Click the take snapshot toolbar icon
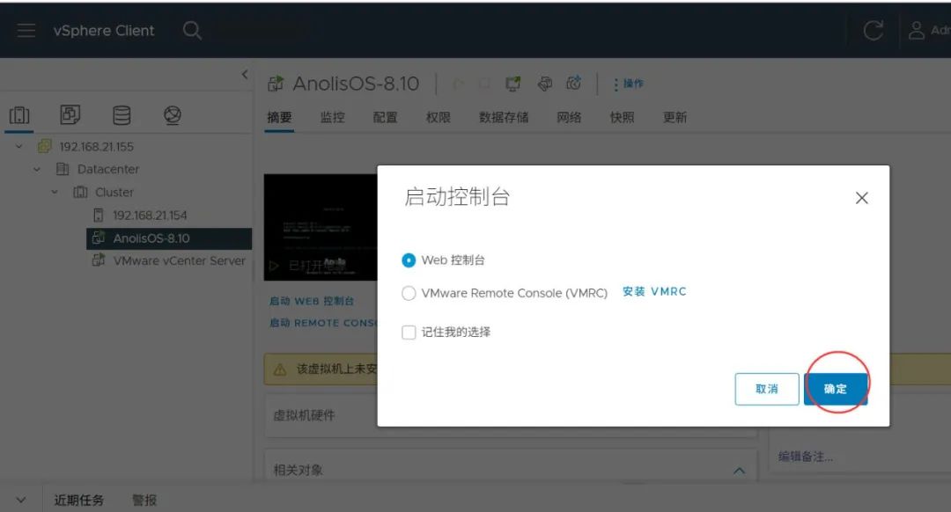 point(574,83)
